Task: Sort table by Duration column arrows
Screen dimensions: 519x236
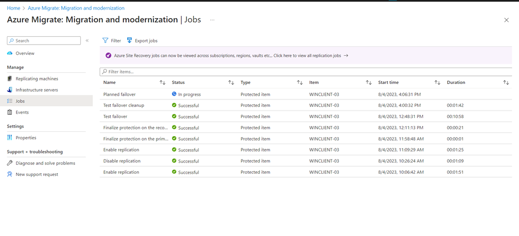Action: pyautogui.click(x=506, y=82)
